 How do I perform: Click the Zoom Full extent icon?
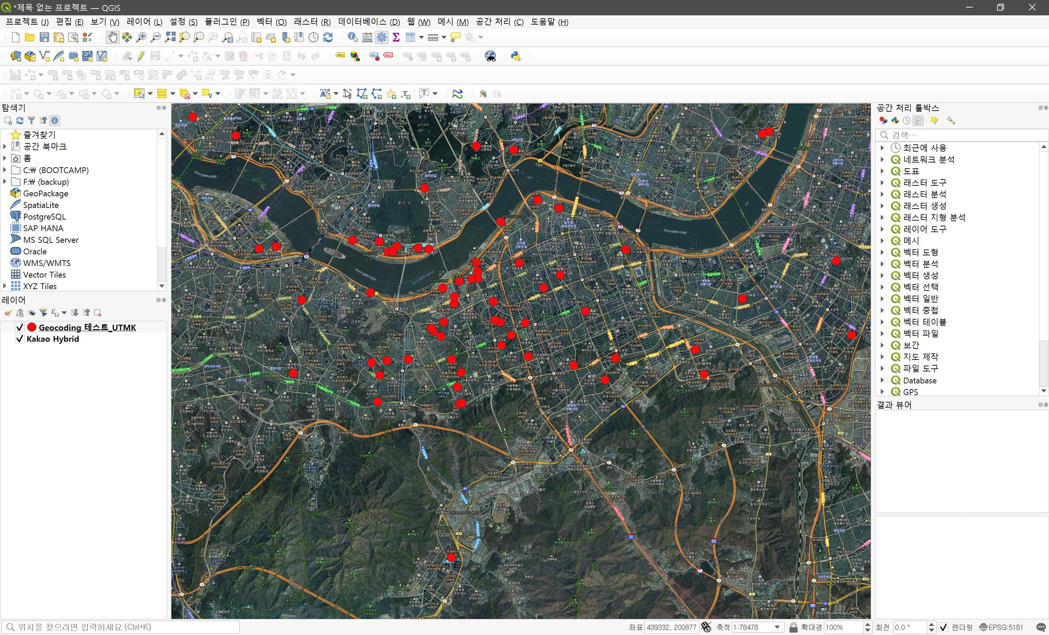click(170, 38)
